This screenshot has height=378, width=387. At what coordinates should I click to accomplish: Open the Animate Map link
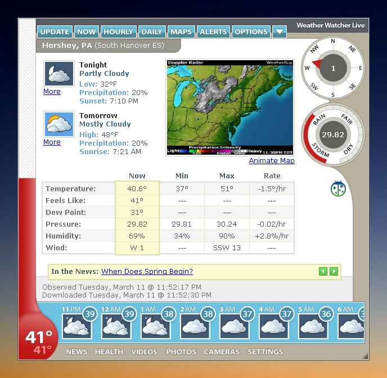click(272, 161)
